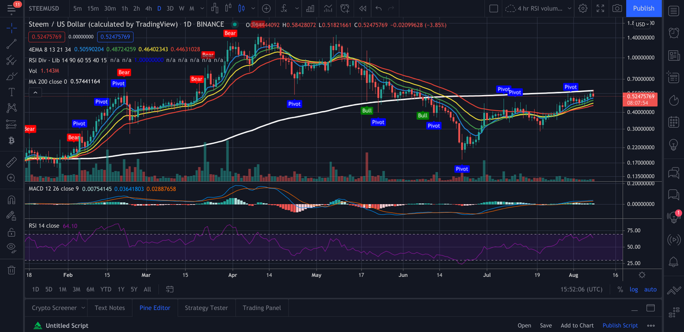684x332 pixels.
Task: Toggle auto scale mode
Action: [650, 289]
